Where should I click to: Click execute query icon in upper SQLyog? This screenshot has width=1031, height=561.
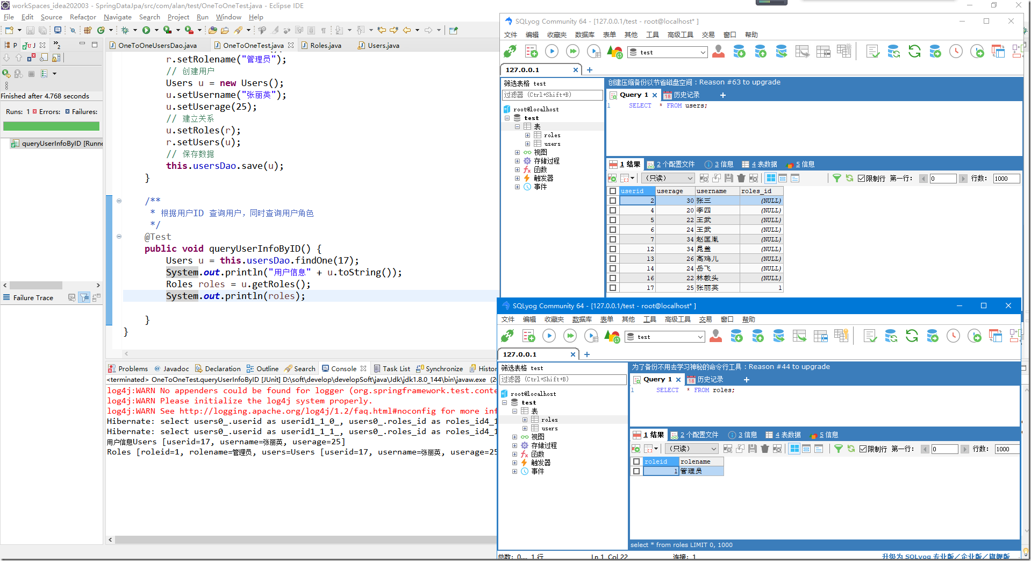[552, 52]
